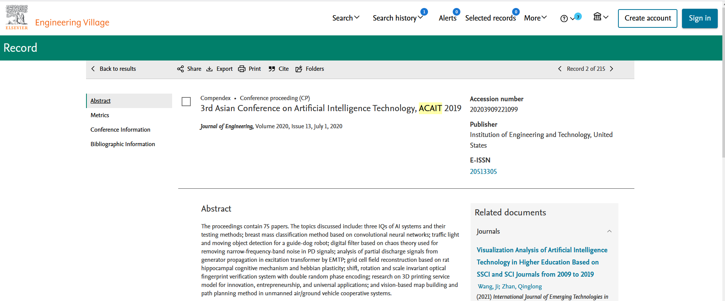
Task: Click the Cite quotation icon
Action: pyautogui.click(x=272, y=69)
